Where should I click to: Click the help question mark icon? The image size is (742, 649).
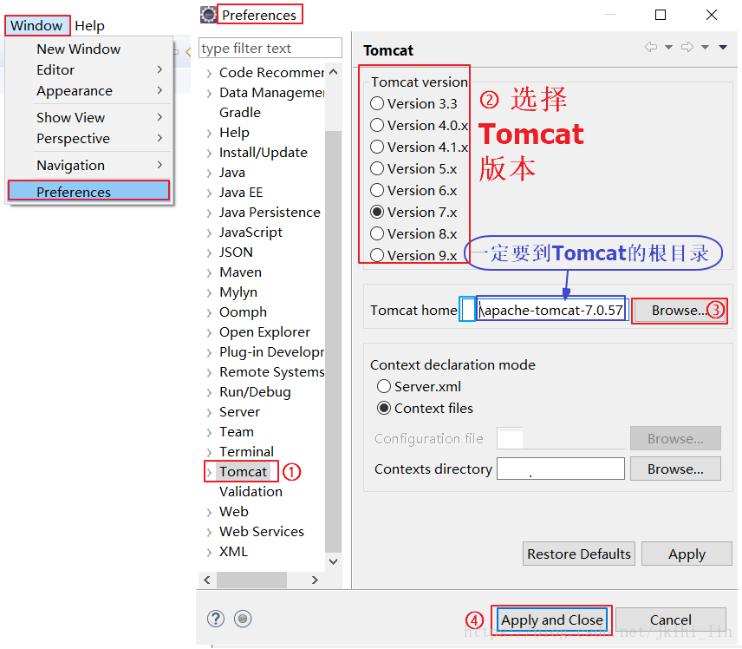click(215, 619)
